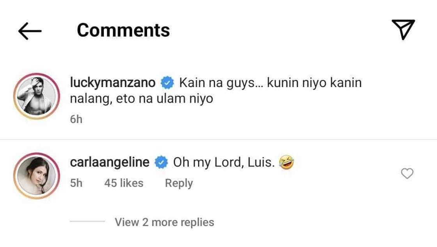Image resolution: width=437 pixels, height=247 pixels.
Task: Select the 'Oh my Lord, Luis.' comment text
Action: (224, 162)
